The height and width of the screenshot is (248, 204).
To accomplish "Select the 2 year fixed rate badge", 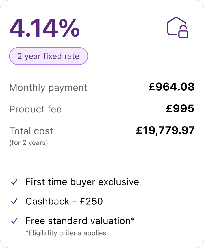I will [x=49, y=56].
